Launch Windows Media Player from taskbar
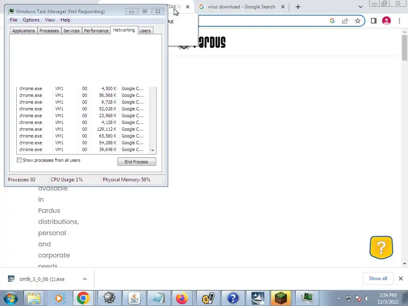408x306 pixels. point(60,298)
